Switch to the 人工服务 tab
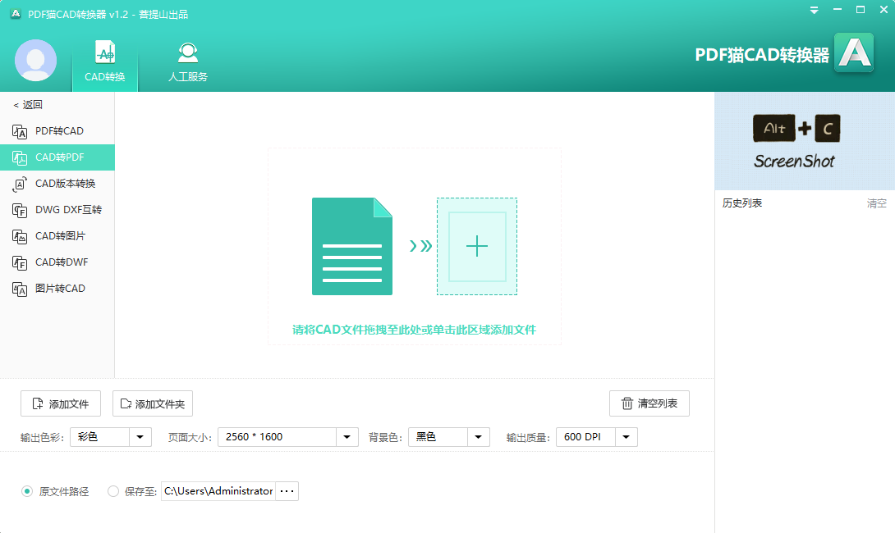This screenshot has height=533, width=895. 187,61
